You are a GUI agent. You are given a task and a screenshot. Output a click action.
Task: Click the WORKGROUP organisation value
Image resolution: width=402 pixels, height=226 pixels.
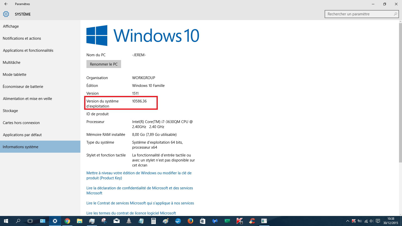tap(143, 78)
